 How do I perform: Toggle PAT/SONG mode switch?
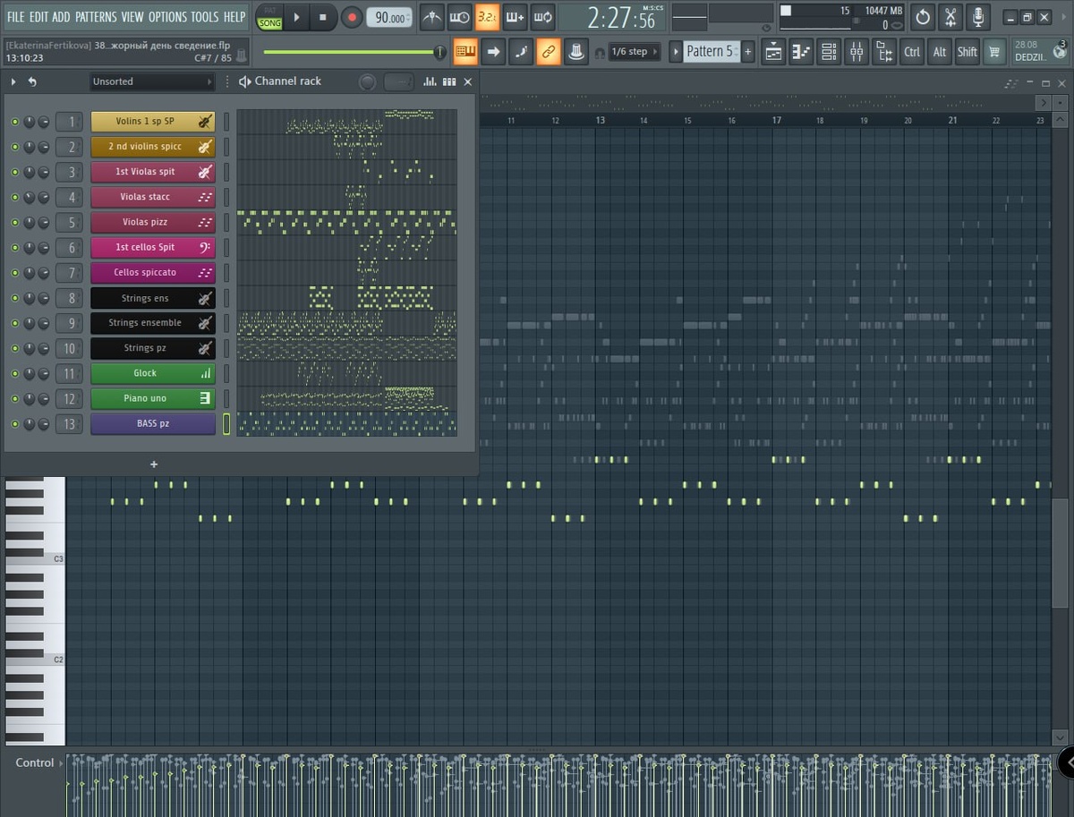(268, 17)
